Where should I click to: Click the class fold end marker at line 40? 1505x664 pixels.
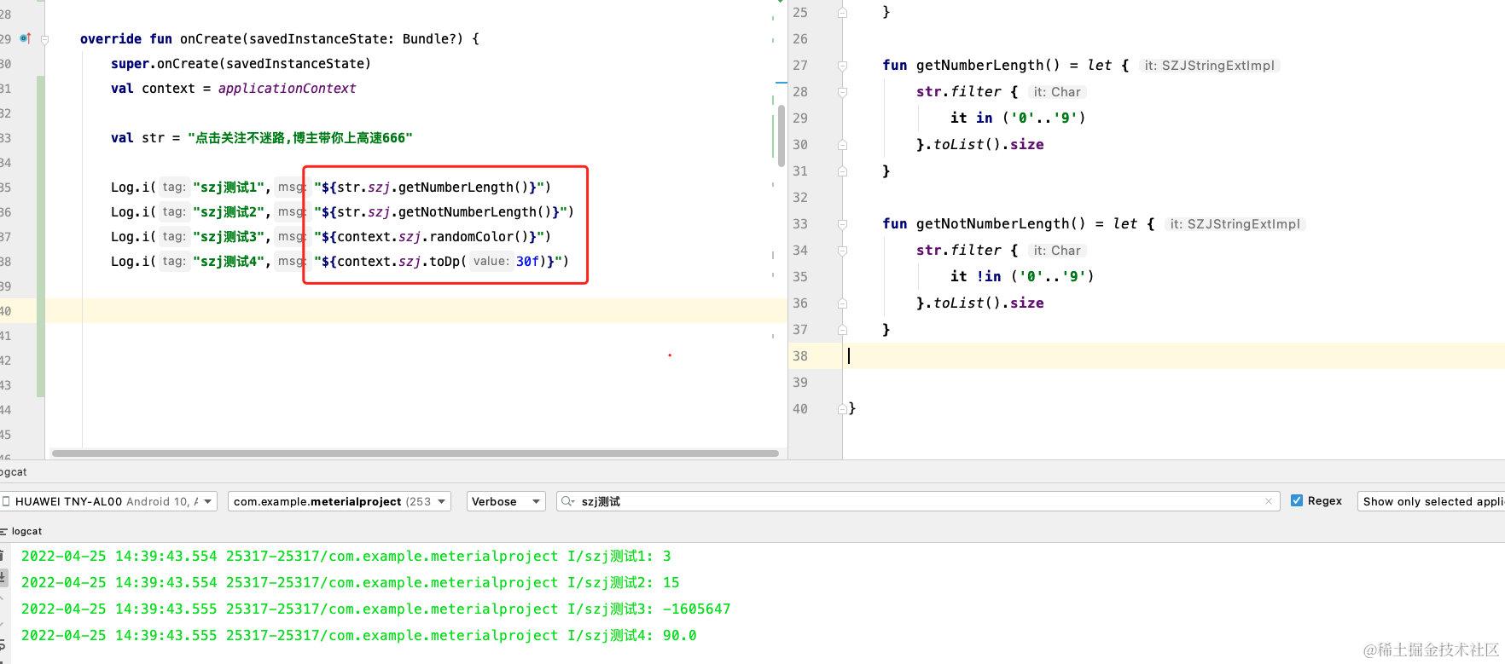(x=842, y=409)
